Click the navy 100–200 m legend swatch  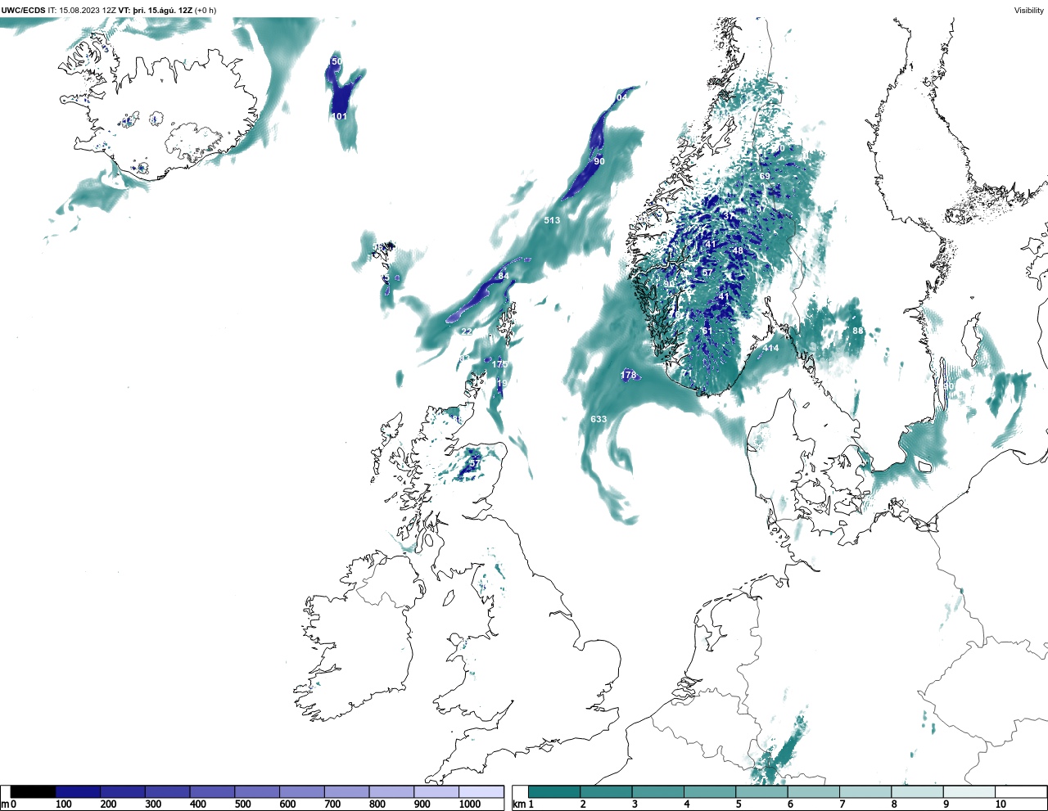point(78,792)
